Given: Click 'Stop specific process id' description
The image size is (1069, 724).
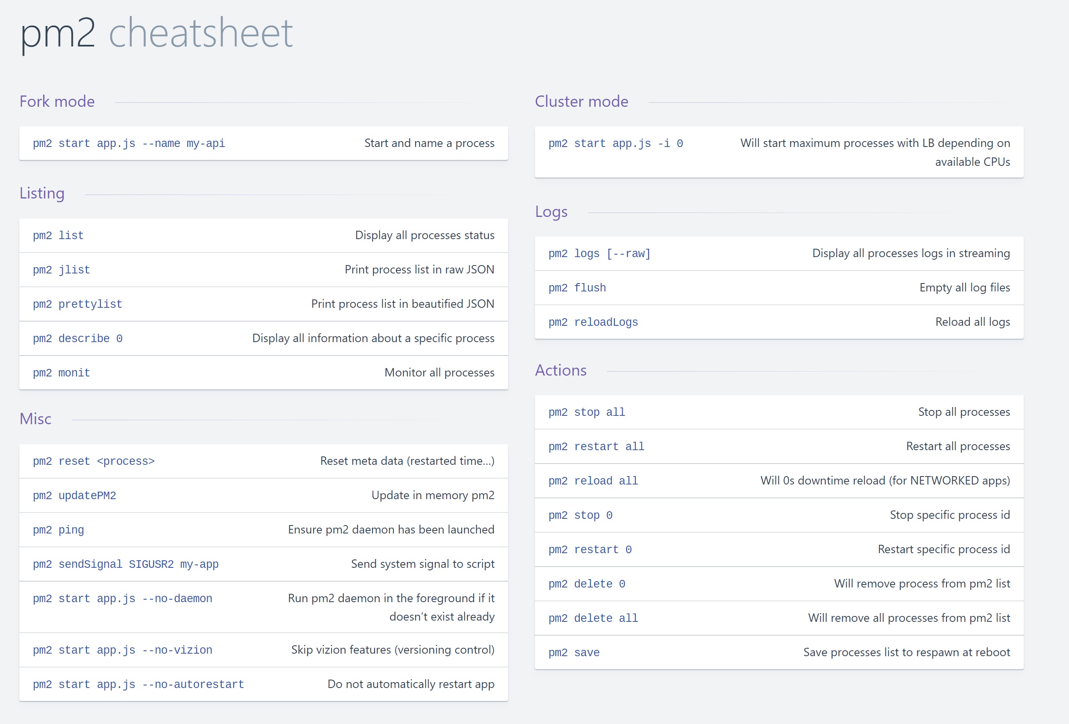Looking at the screenshot, I should tap(950, 515).
